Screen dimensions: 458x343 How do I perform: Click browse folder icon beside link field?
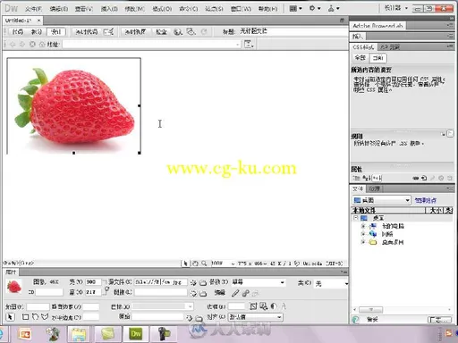point(203,294)
